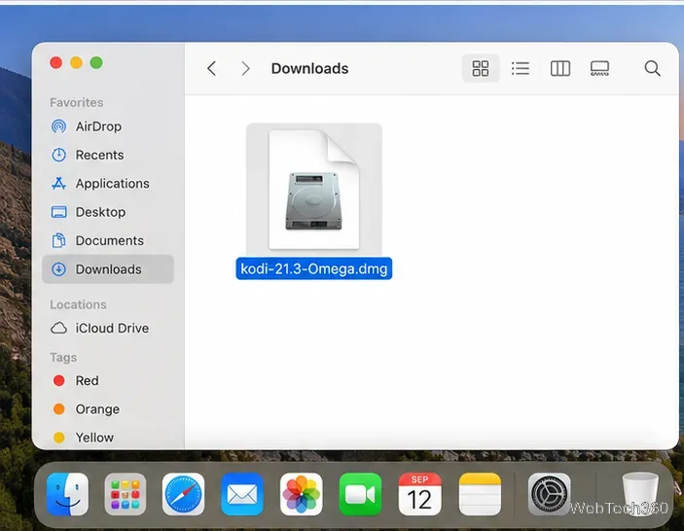Click the Favorites section header
This screenshot has height=531, width=684.
tap(76, 102)
